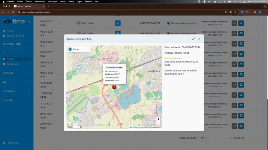The height and width of the screenshot is (150, 268).
Task: Go to Accueil in sidebar
Action: [10, 31]
